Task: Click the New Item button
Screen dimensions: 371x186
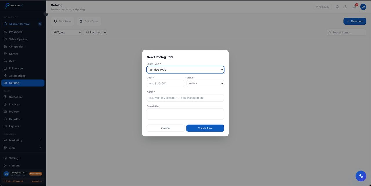Action: pyautogui.click(x=355, y=21)
